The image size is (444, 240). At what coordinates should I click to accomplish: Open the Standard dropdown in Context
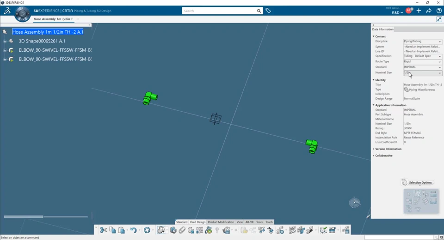point(423,67)
